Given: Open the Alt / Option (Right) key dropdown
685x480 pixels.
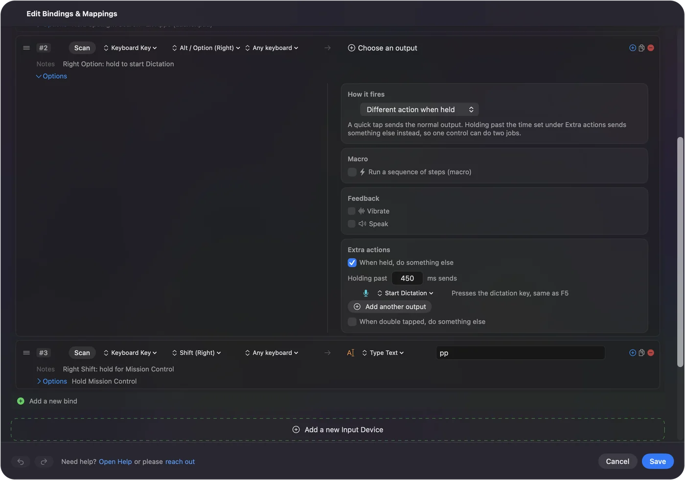Looking at the screenshot, I should tap(206, 48).
